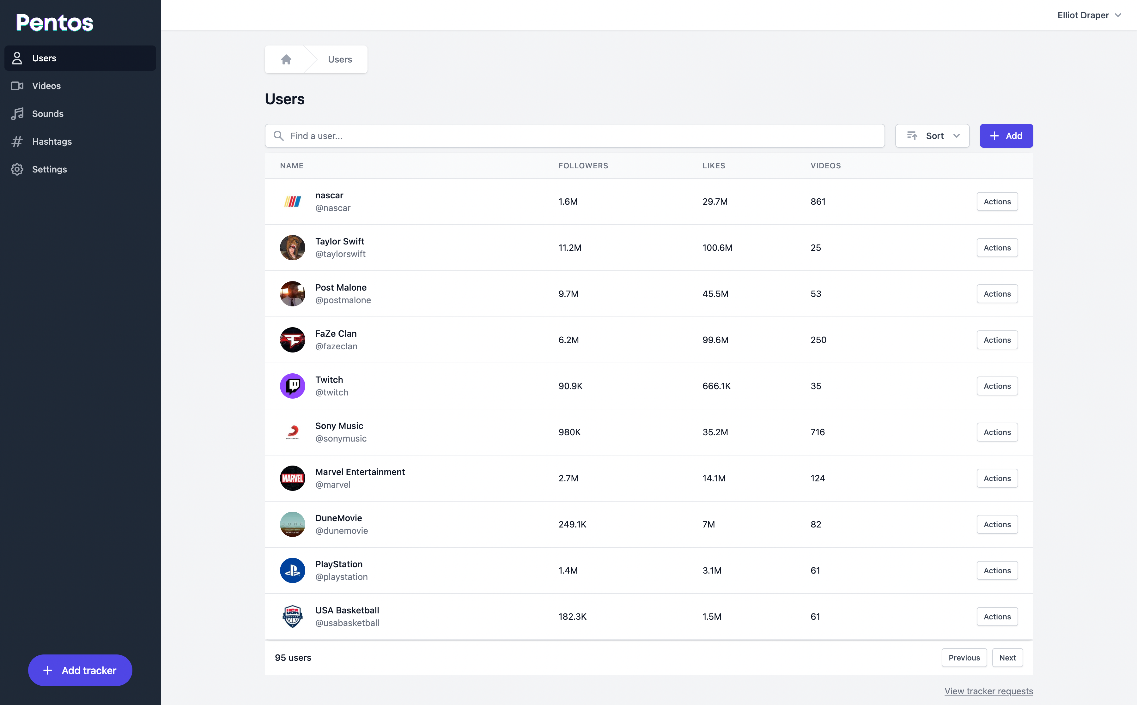Screen dimensions: 1137x705
Task: Go to Hashtags in the sidebar
Action: 80,141
